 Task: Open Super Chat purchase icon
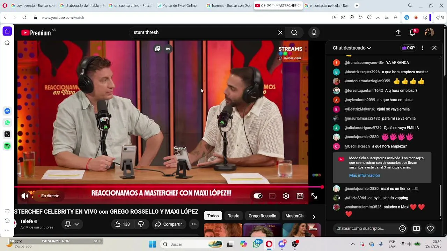416,228
